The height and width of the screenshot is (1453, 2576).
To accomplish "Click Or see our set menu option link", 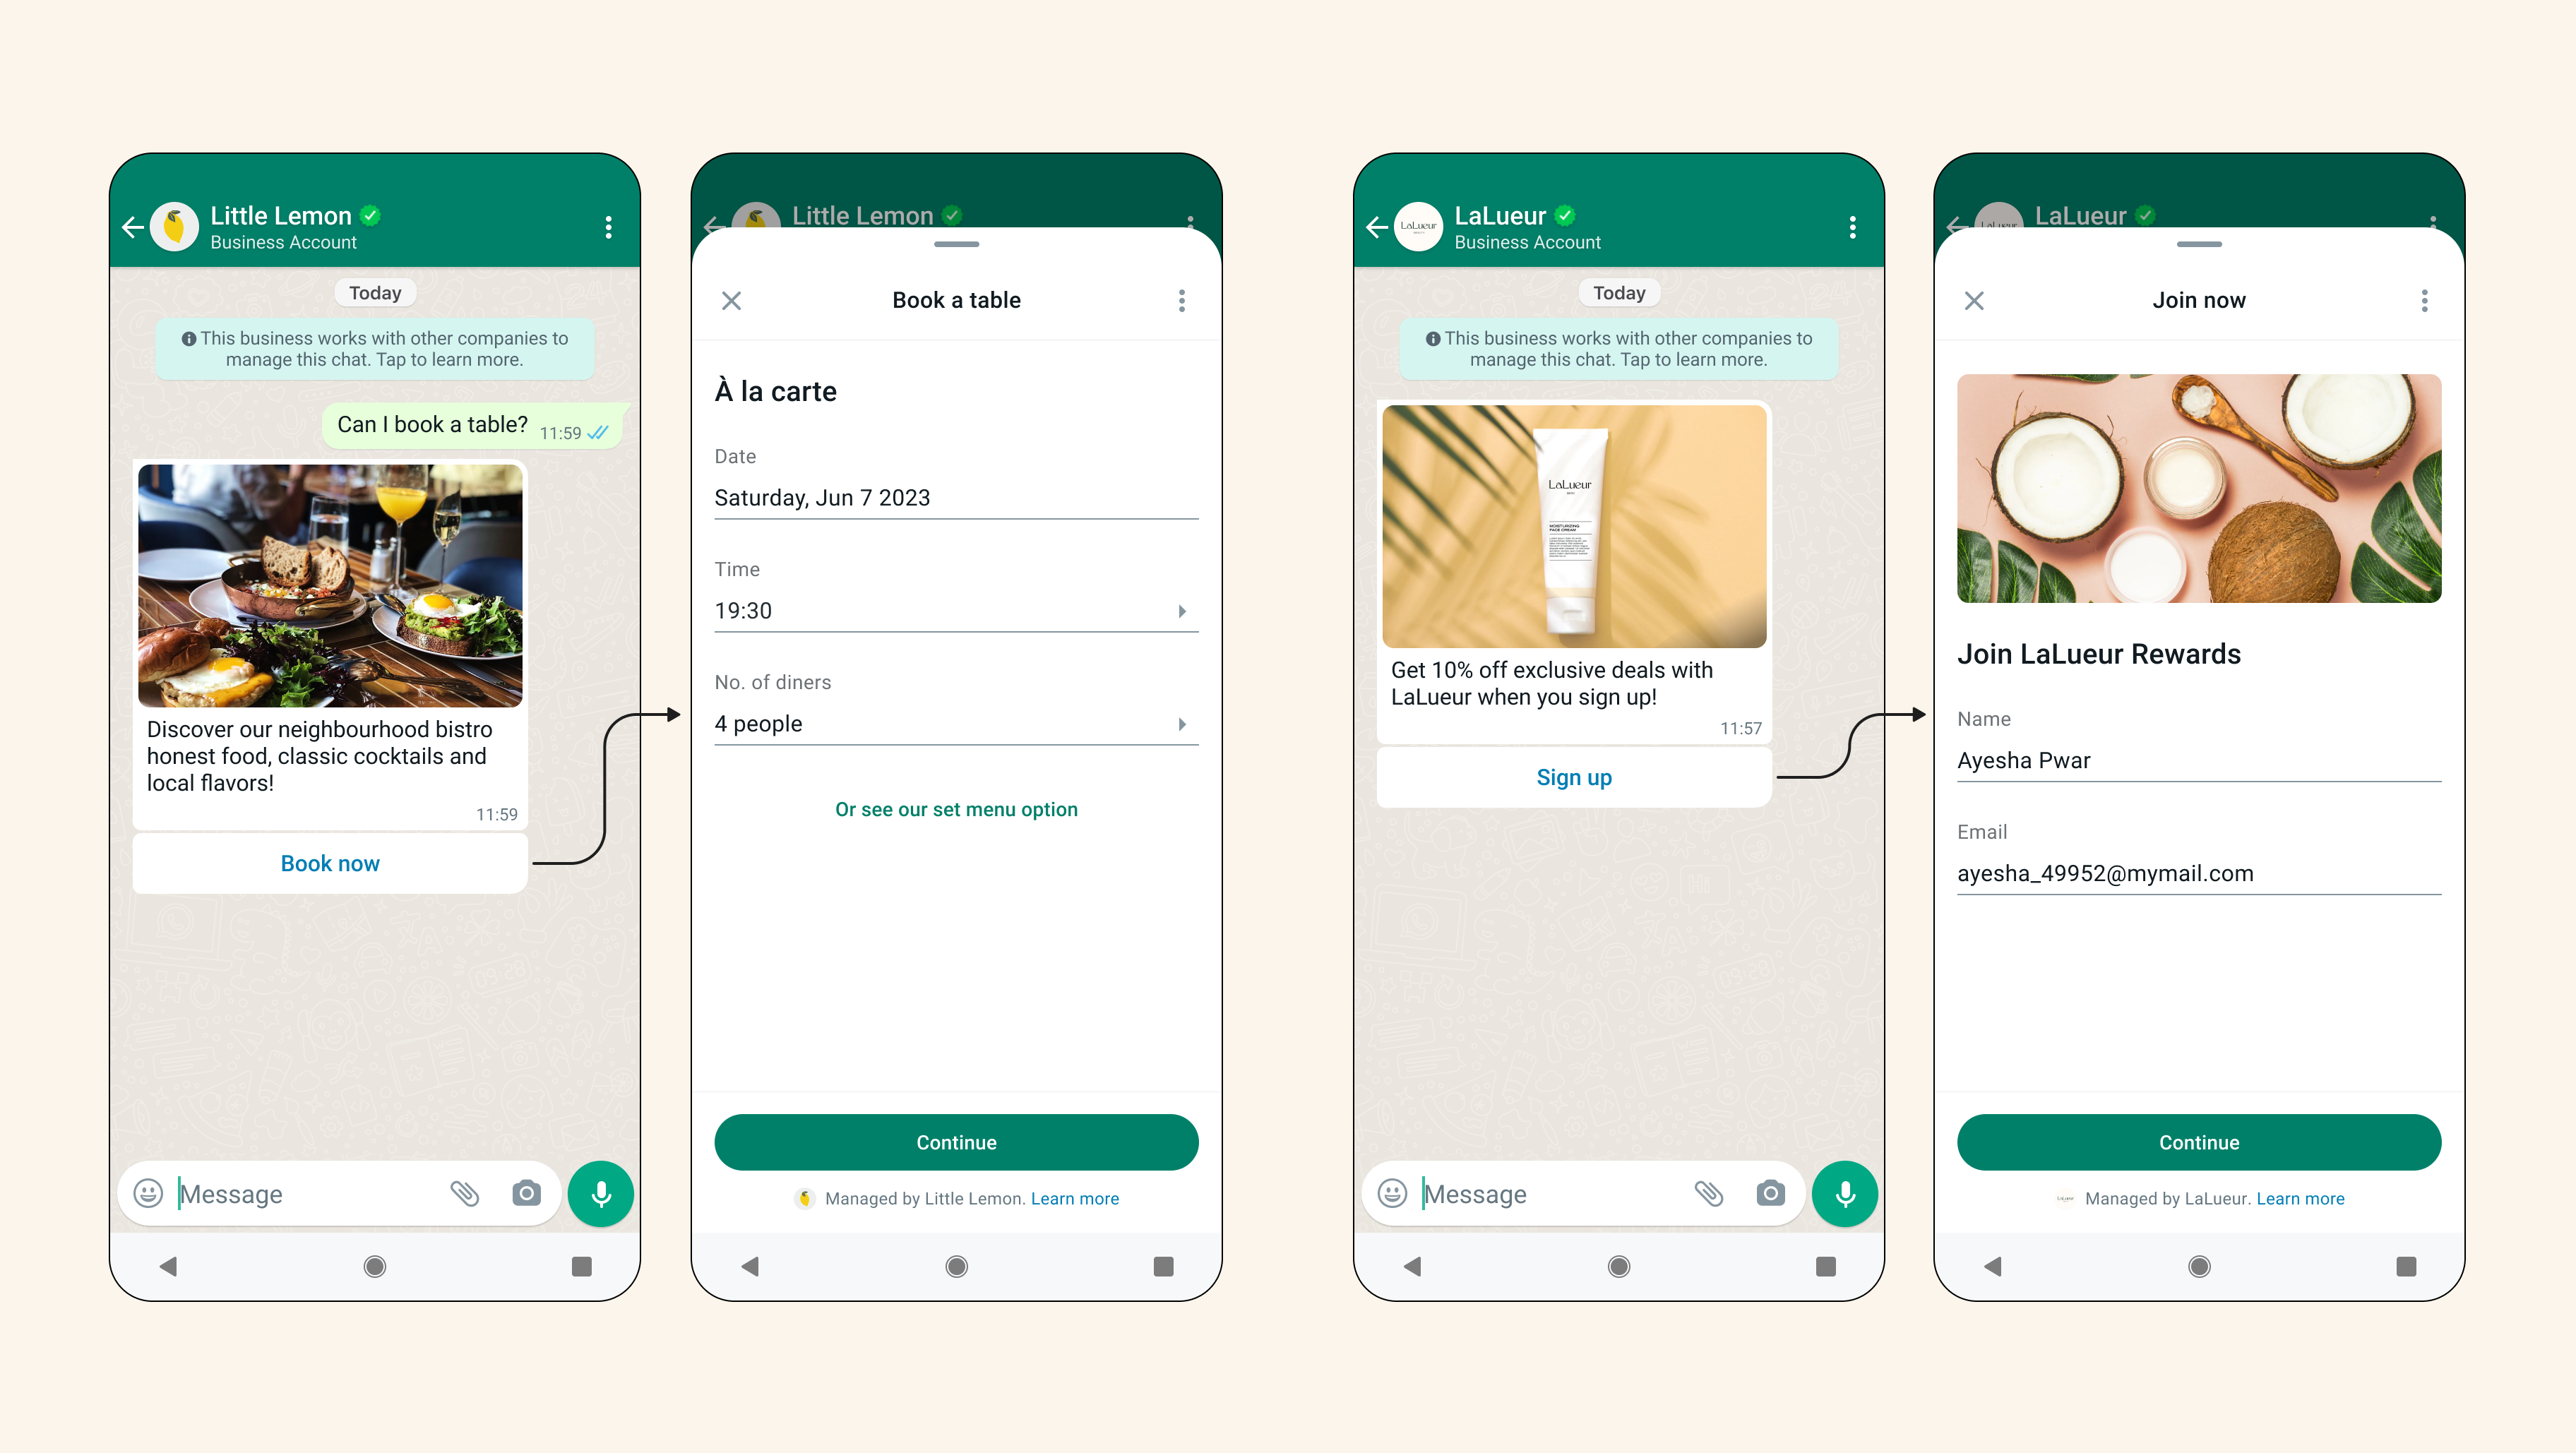I will [x=955, y=809].
